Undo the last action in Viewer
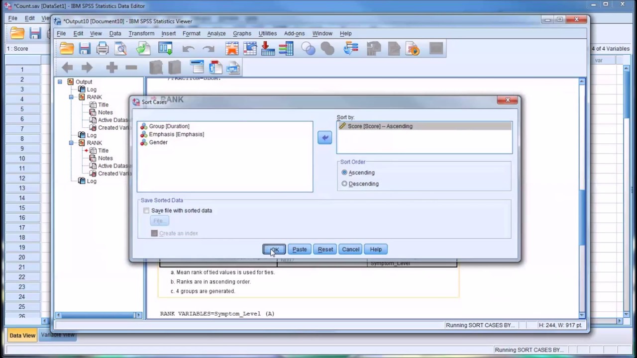The width and height of the screenshot is (637, 358). 188,49
